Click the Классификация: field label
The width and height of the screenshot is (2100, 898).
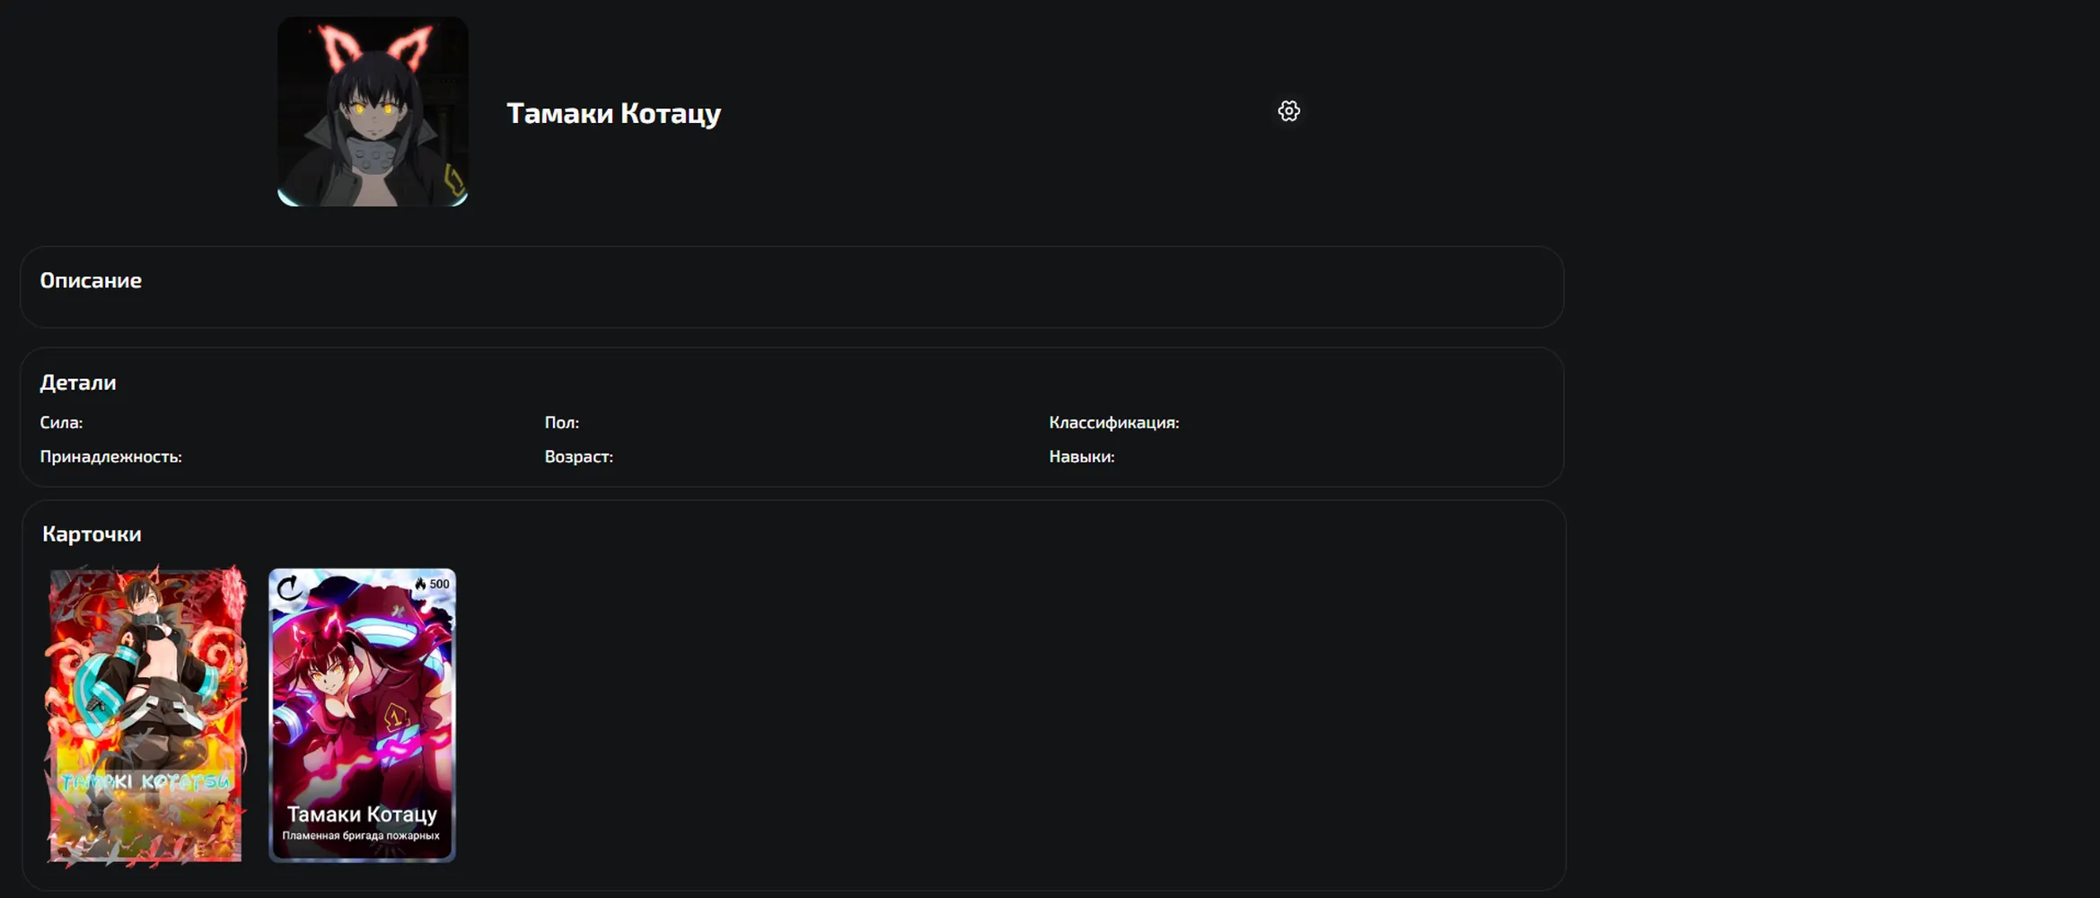(1114, 423)
